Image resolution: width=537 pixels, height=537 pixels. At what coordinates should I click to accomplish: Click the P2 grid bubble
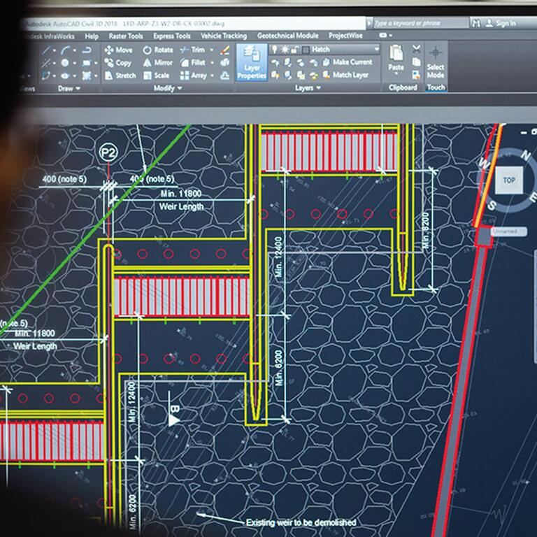pos(108,152)
